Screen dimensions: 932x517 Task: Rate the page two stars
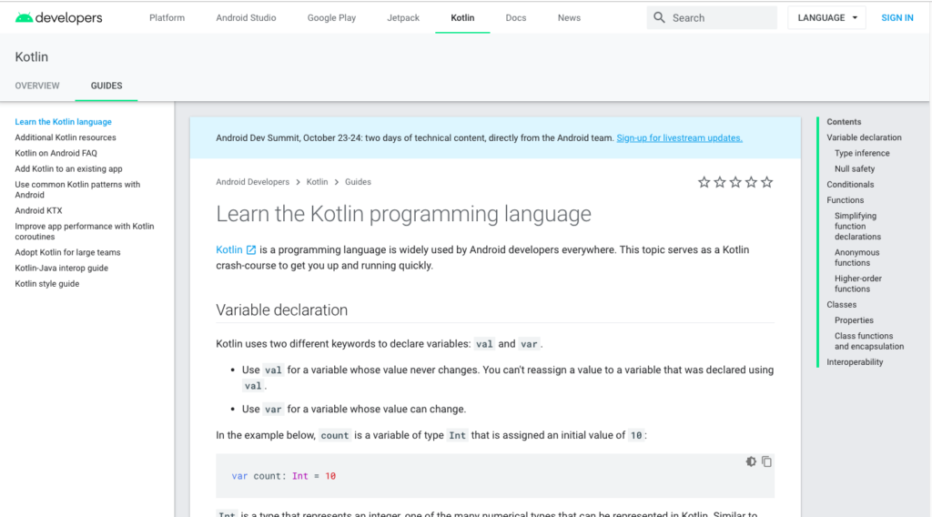click(x=720, y=182)
